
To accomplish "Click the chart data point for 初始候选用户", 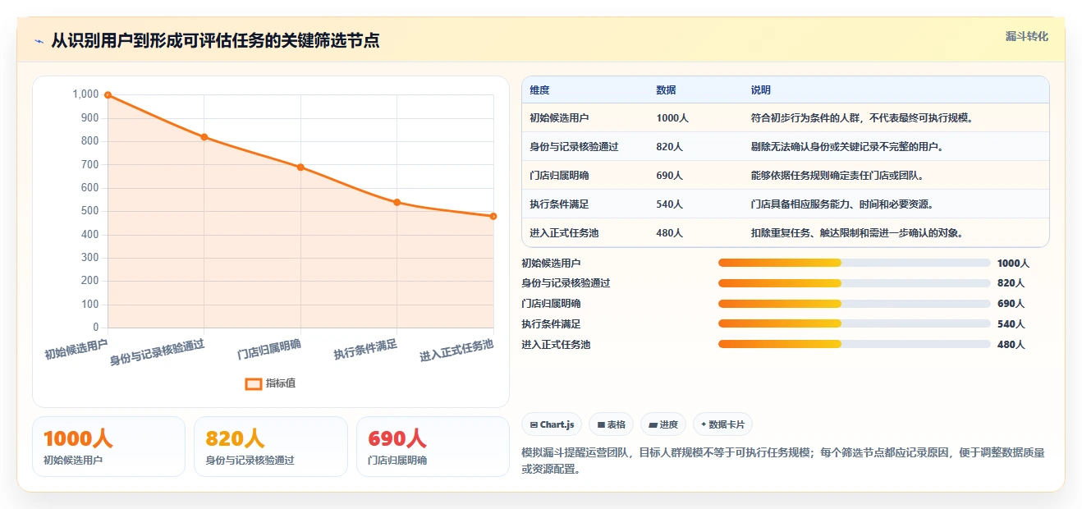I will tap(108, 95).
